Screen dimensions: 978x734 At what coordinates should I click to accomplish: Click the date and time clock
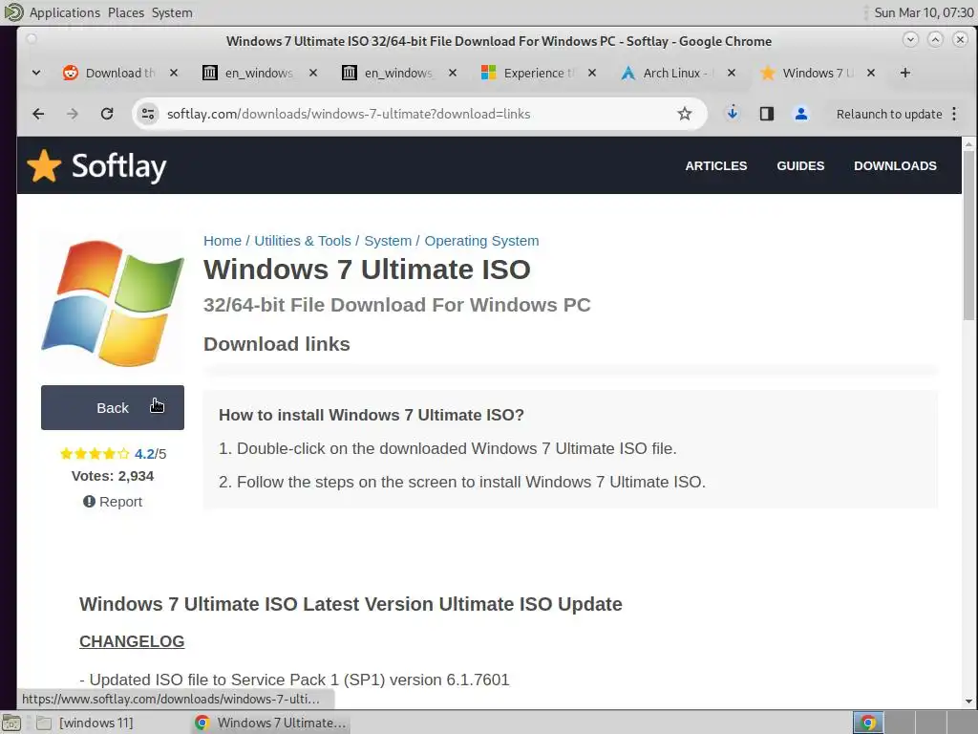pyautogui.click(x=924, y=12)
